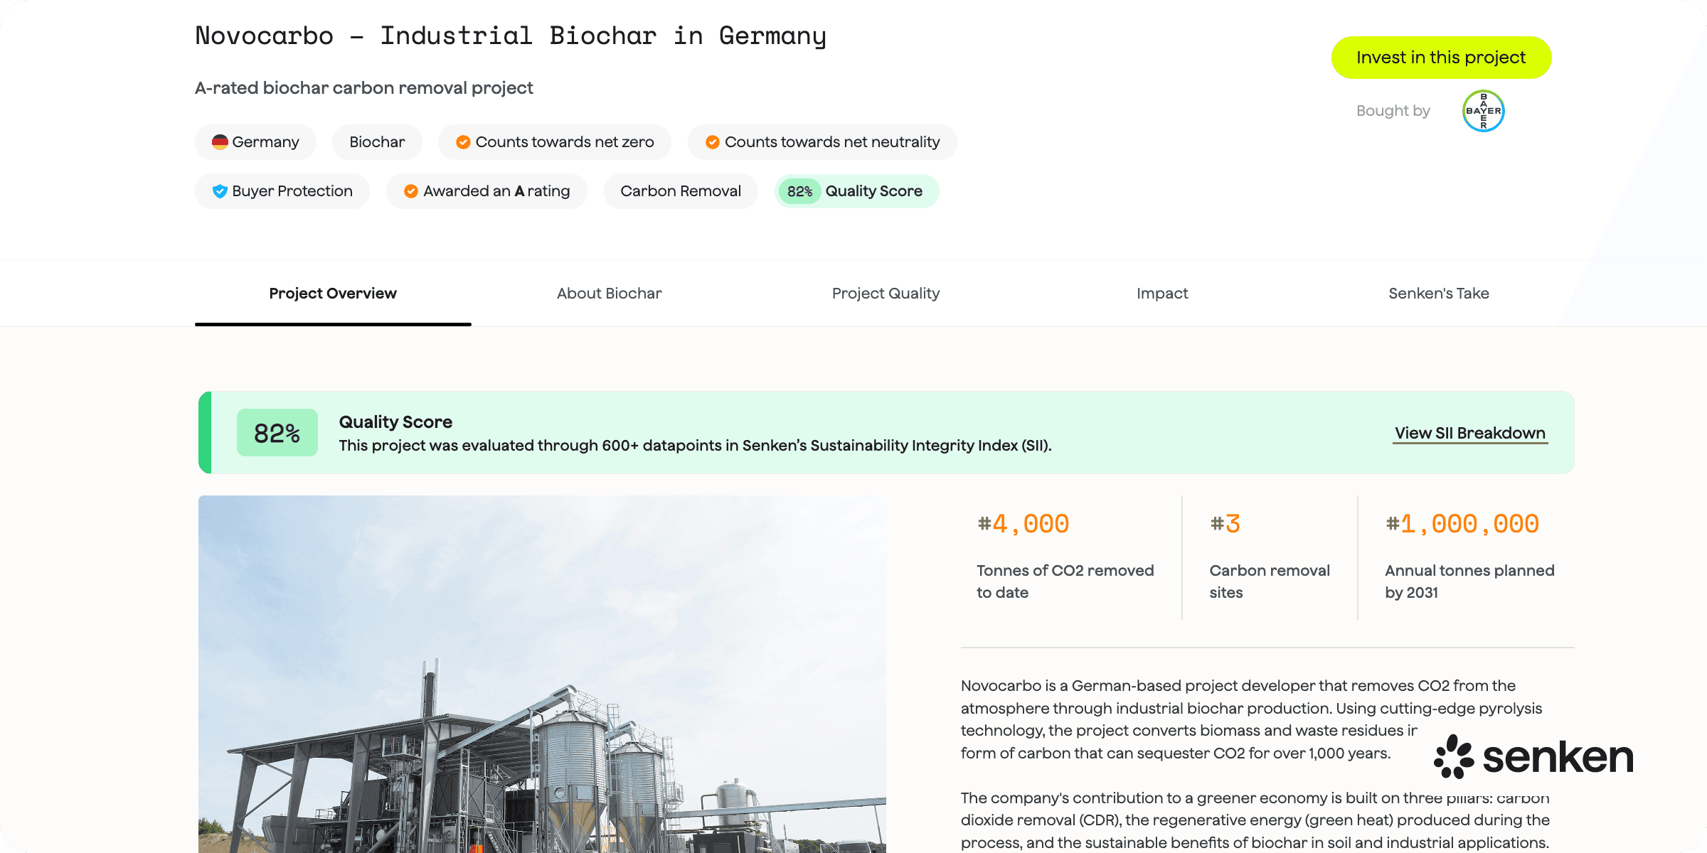Click Invest in this project button
This screenshot has width=1707, height=853.
[1441, 58]
